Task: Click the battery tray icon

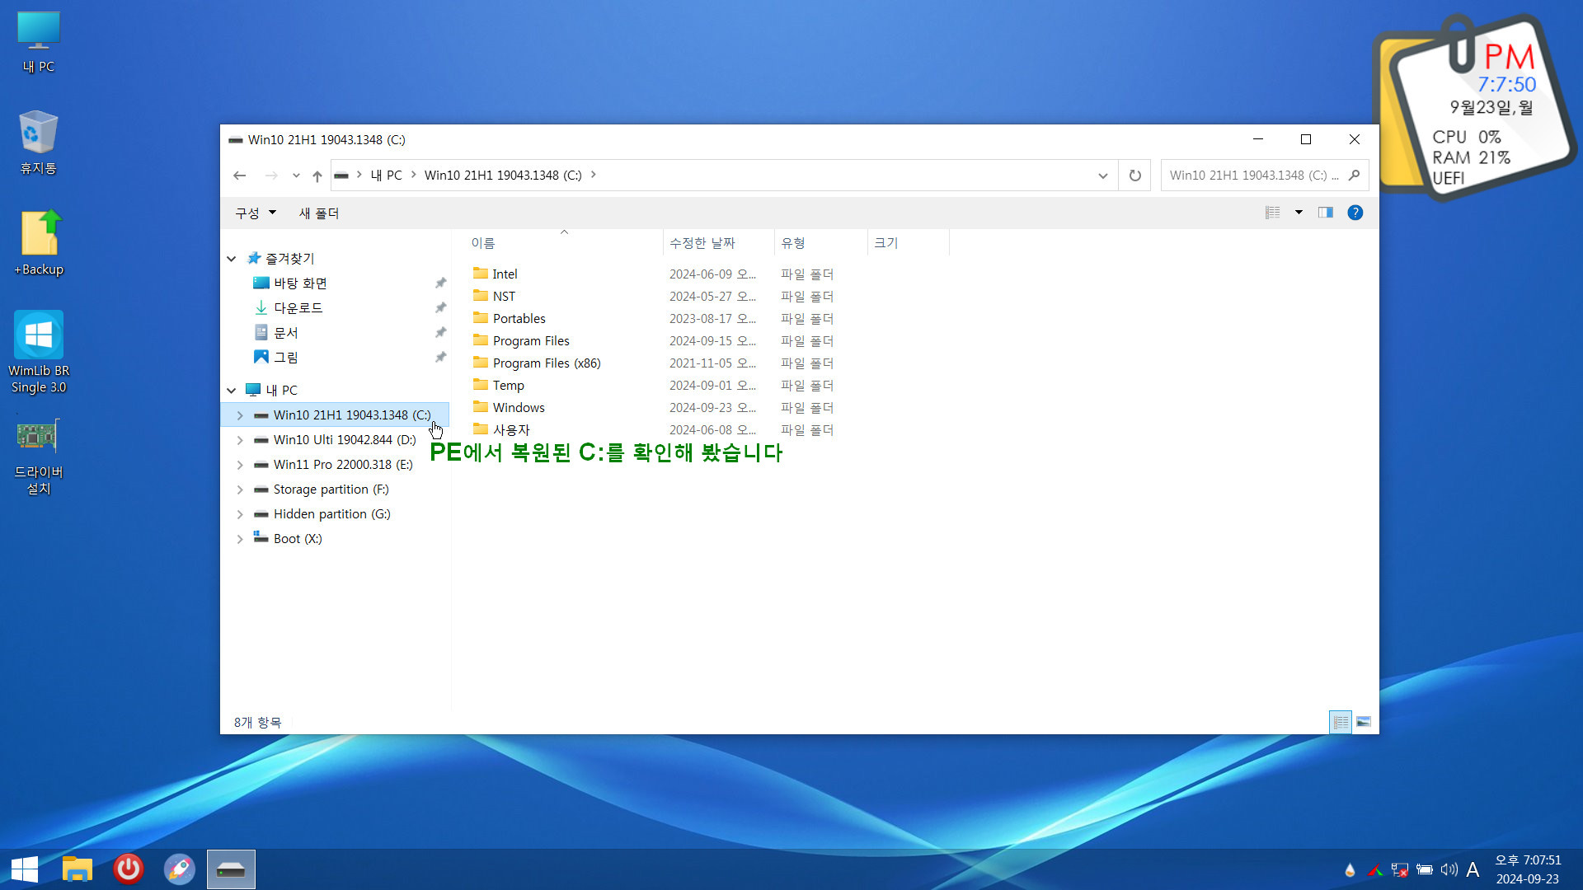Action: [1424, 869]
